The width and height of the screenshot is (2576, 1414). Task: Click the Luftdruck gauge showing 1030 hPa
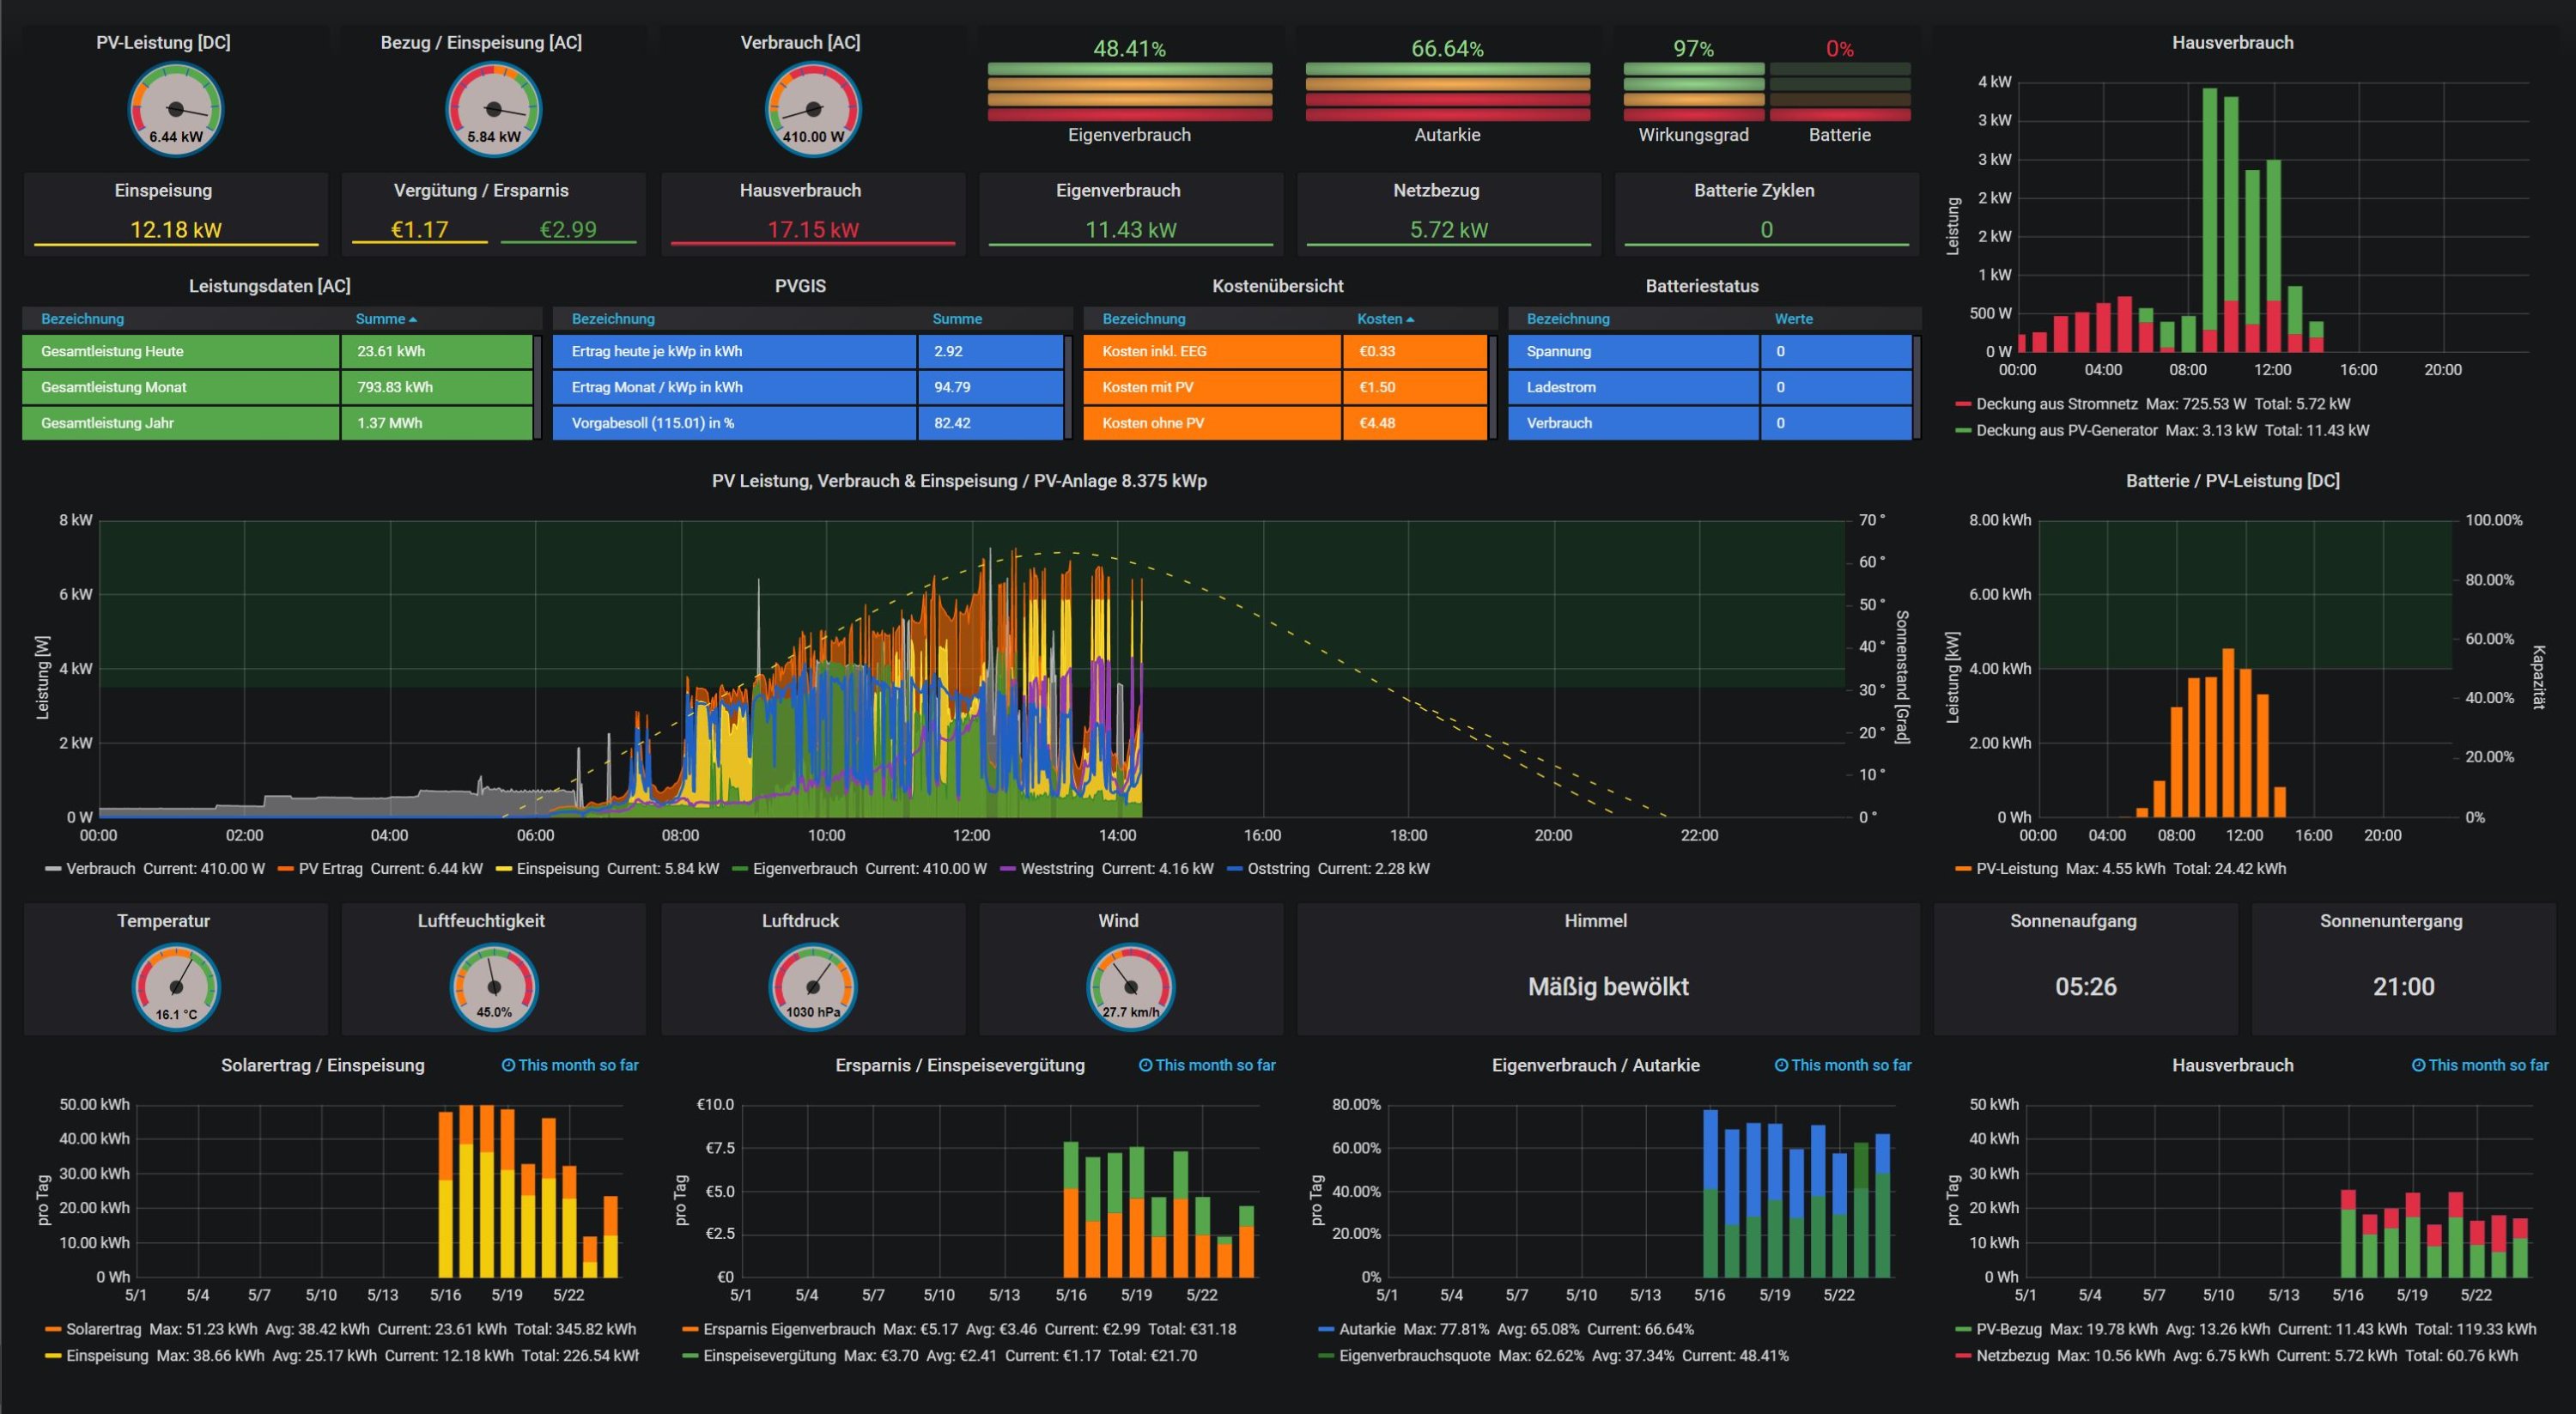tap(812, 987)
